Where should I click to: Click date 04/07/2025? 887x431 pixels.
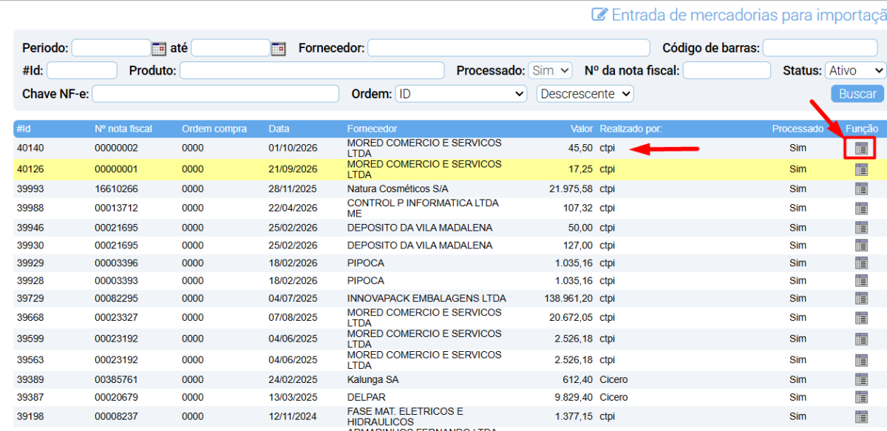pos(293,299)
